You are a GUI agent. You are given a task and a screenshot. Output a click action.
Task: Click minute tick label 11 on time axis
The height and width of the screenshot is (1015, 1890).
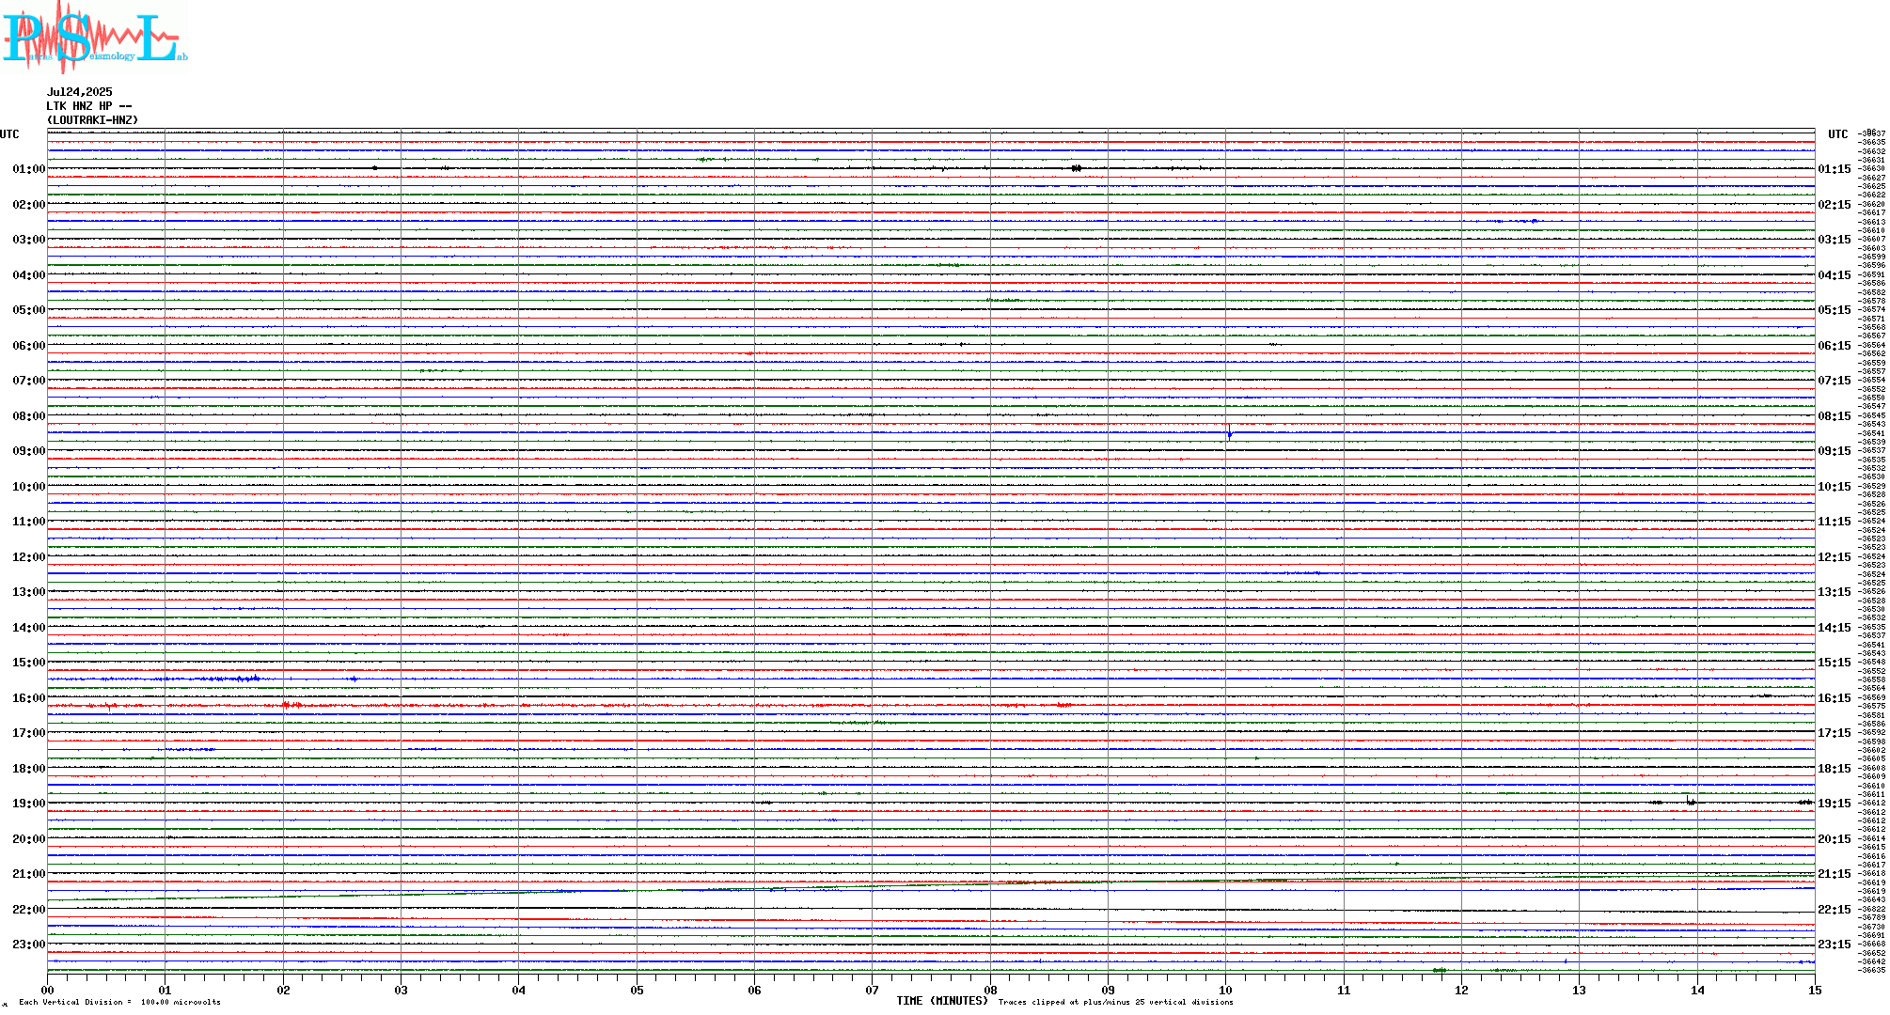tap(1344, 990)
